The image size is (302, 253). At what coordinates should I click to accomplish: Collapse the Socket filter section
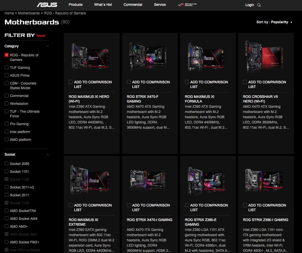48,155
